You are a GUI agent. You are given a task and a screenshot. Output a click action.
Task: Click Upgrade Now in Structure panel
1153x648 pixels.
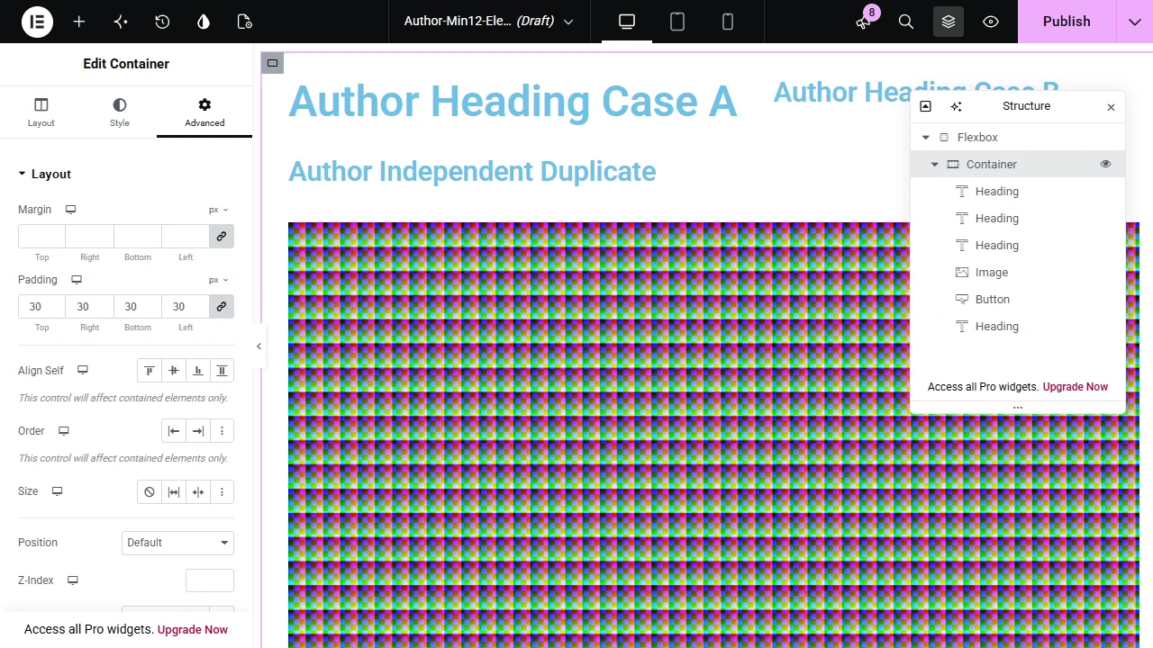(x=1076, y=387)
